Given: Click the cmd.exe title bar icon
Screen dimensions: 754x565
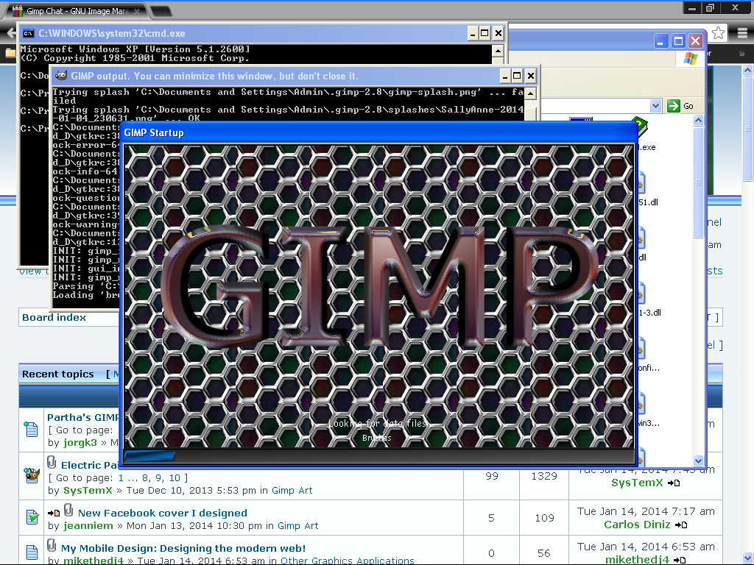Looking at the screenshot, I should click(x=29, y=33).
